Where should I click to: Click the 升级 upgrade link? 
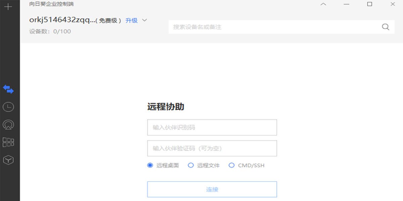[x=131, y=20]
